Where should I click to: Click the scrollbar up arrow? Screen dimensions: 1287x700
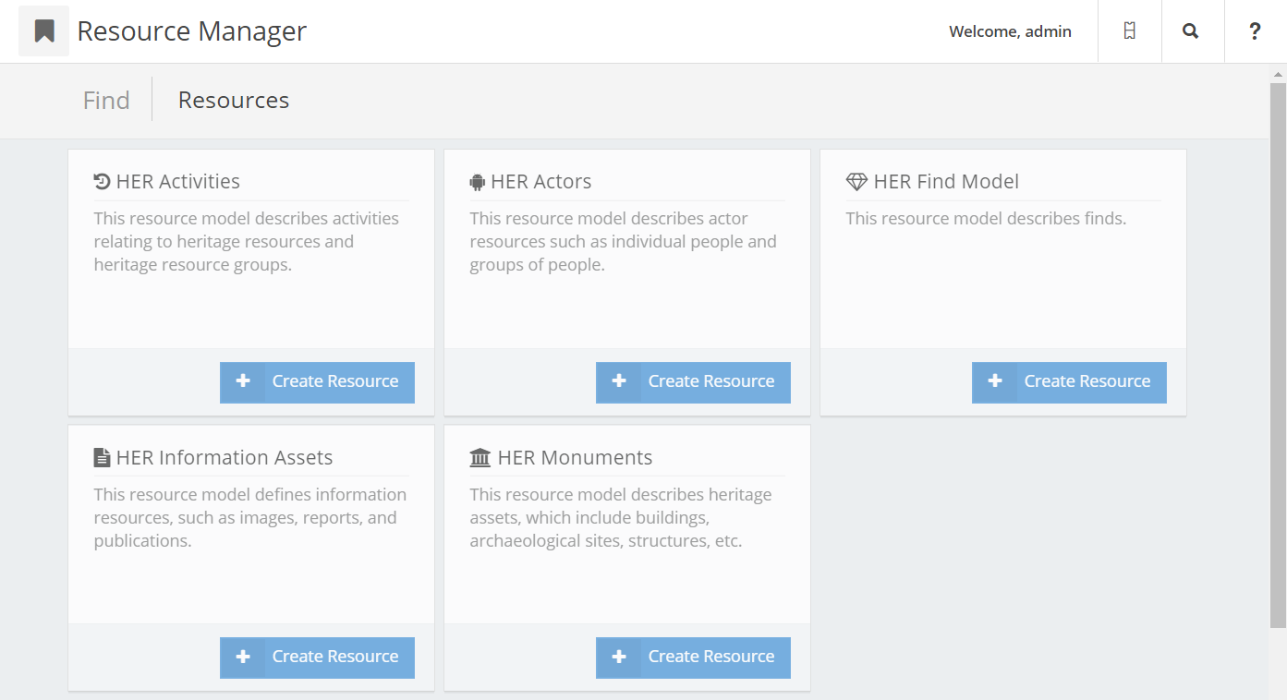pos(1278,73)
